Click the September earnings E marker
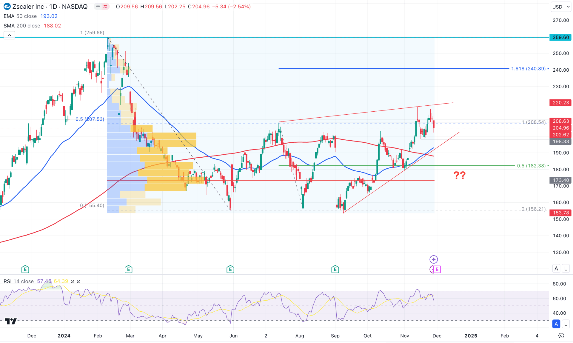This screenshot has height=343, width=573. [335, 269]
